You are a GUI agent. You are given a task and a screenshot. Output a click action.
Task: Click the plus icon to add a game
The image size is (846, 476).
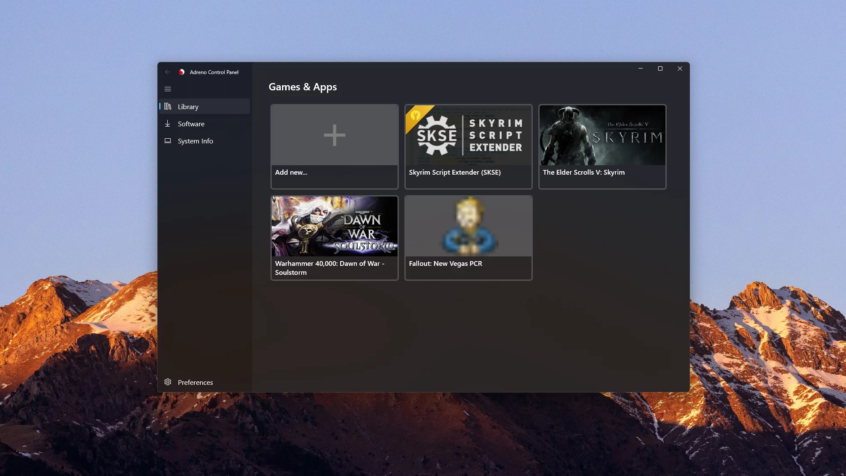tap(335, 135)
